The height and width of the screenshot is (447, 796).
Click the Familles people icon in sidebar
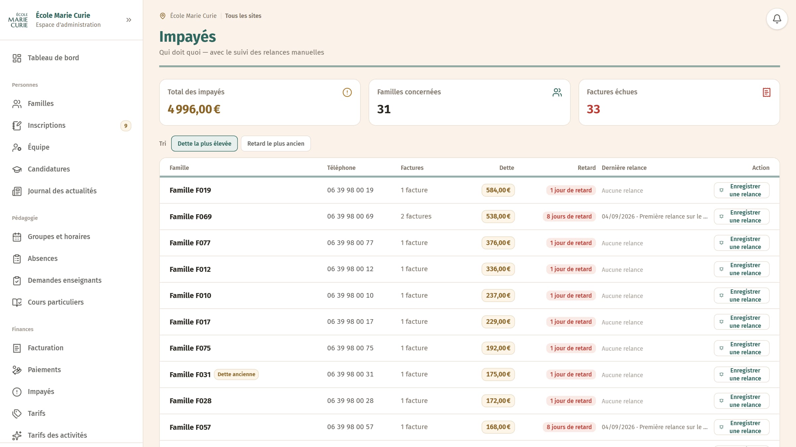pyautogui.click(x=17, y=104)
